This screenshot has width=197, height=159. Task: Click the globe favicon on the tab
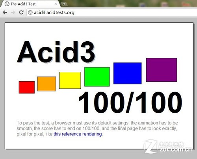(7, 4)
